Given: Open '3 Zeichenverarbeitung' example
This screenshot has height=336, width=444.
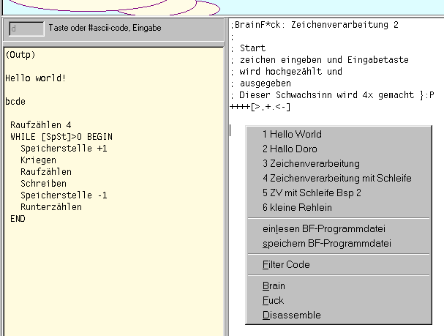Looking at the screenshot, I should pos(339,163).
